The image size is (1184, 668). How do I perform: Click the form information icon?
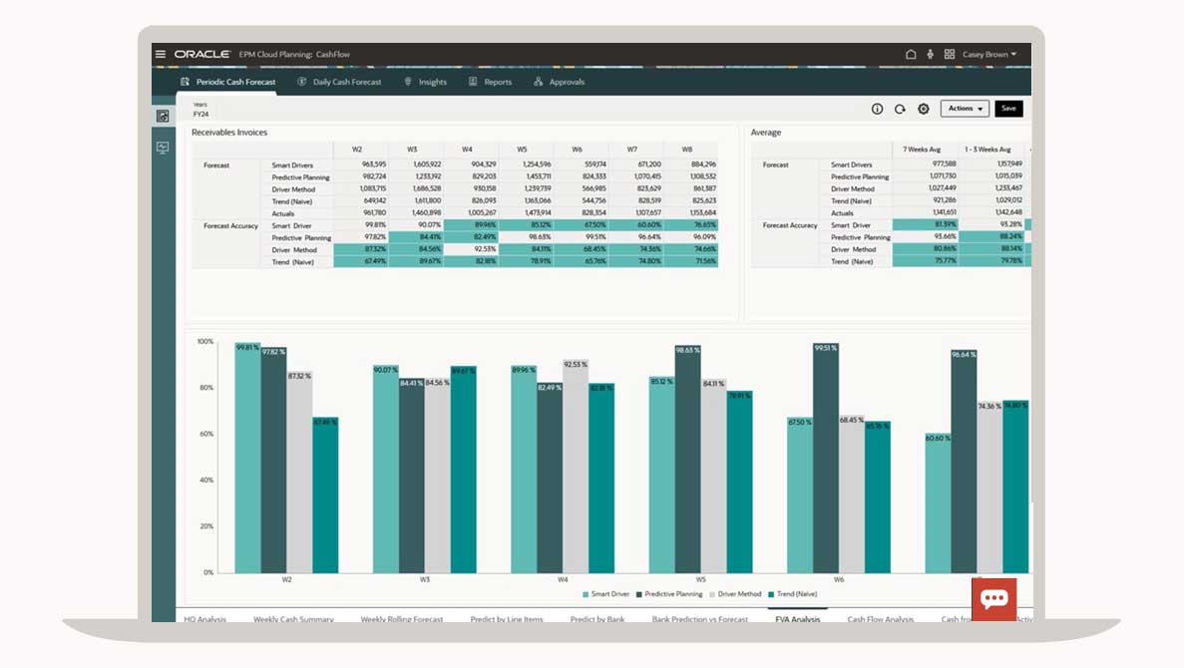click(x=878, y=109)
